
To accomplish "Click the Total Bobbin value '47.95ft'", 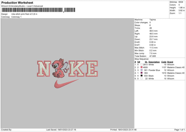I will point(153,56).
